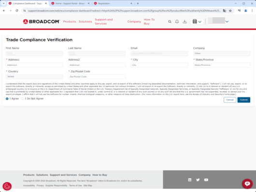Open the browser profile avatar icon
This screenshot has height=192, width=256.
[x=246, y=11]
